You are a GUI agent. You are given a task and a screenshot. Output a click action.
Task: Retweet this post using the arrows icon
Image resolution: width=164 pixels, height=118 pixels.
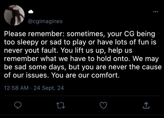pyautogui.click(x=61, y=105)
